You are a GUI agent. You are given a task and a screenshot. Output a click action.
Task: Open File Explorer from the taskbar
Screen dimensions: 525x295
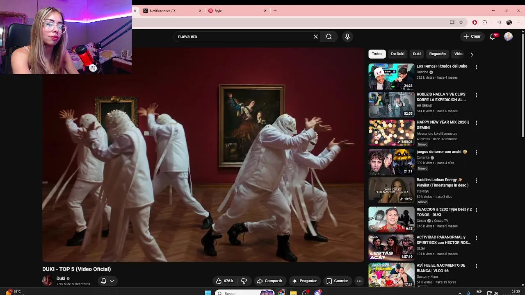(x=293, y=293)
